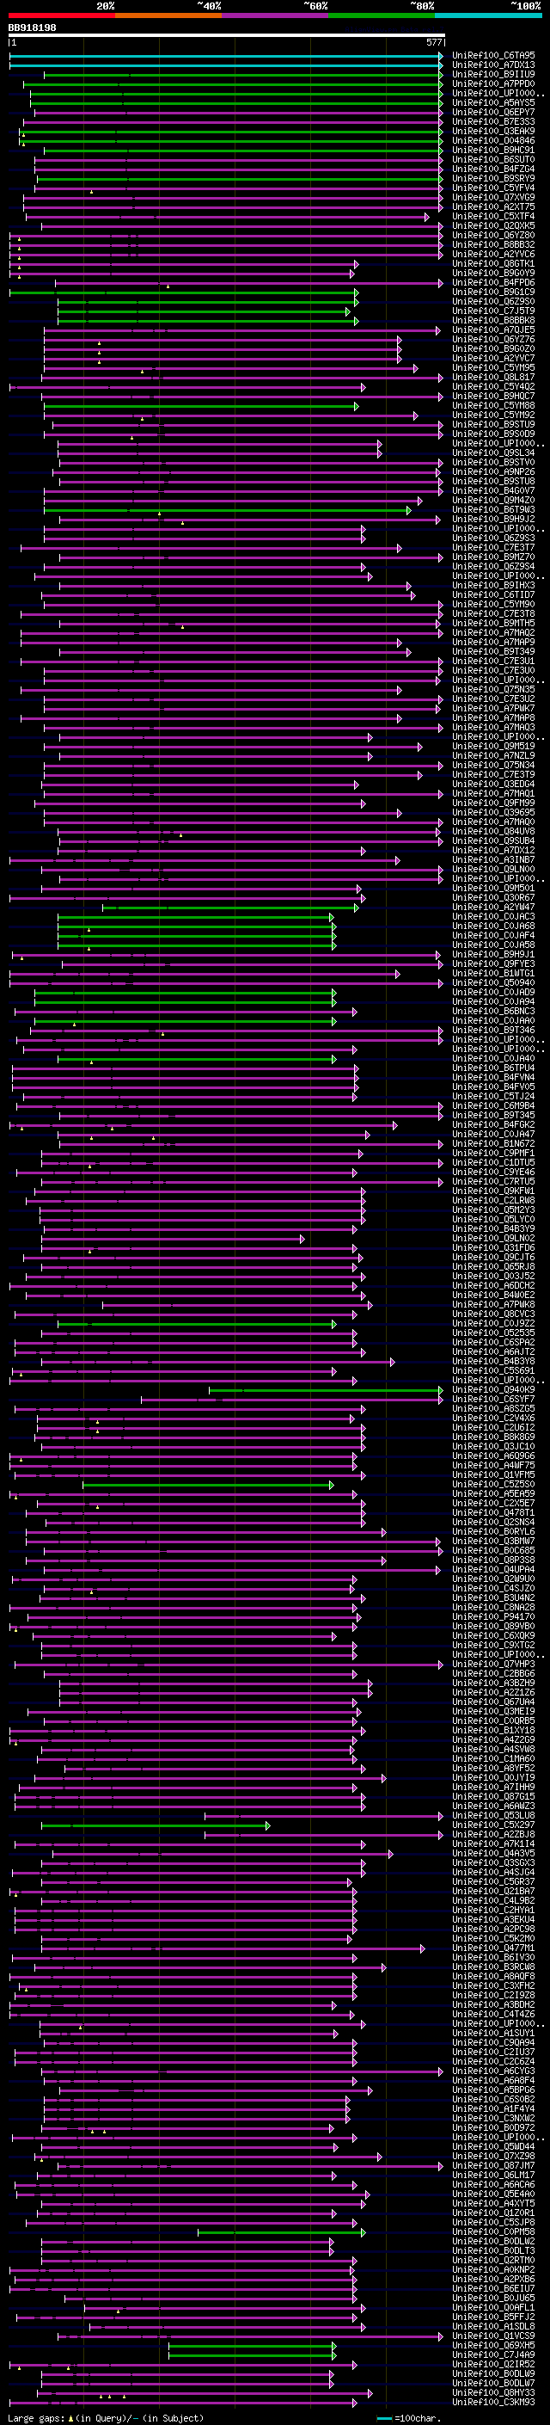Click the UniRef100_Q3EDG4 entry

[x=493, y=785]
